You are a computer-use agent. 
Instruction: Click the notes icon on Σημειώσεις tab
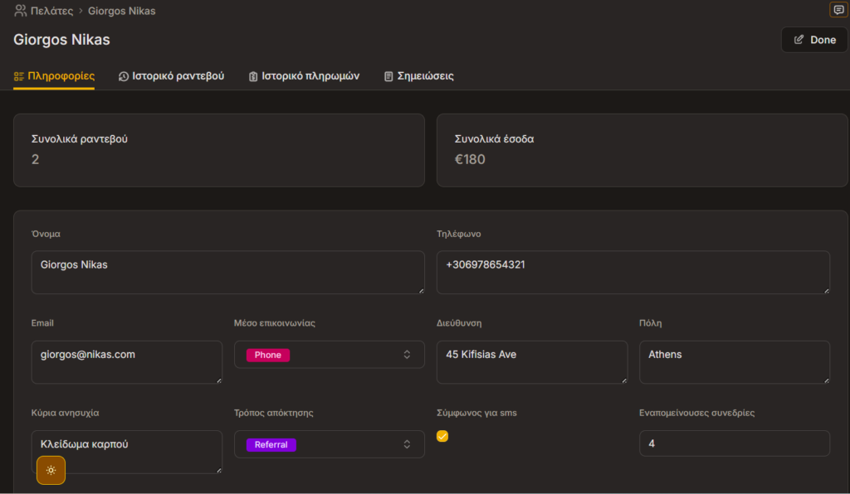click(387, 75)
